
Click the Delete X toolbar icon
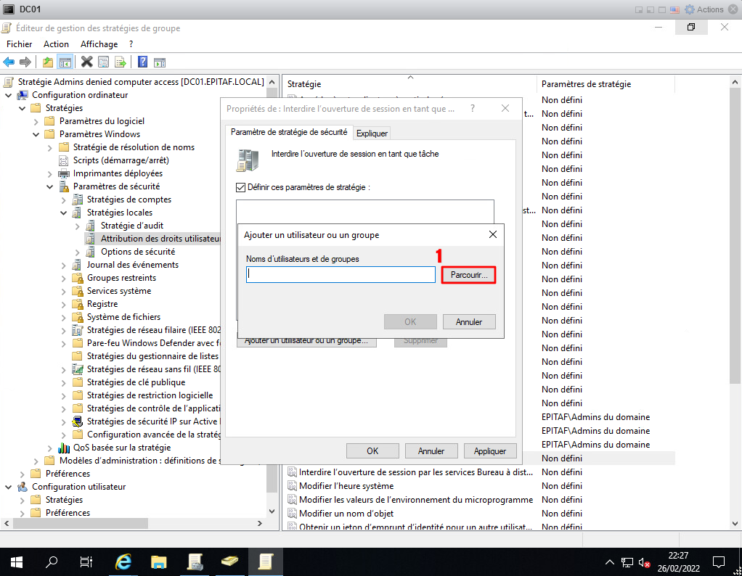point(87,62)
